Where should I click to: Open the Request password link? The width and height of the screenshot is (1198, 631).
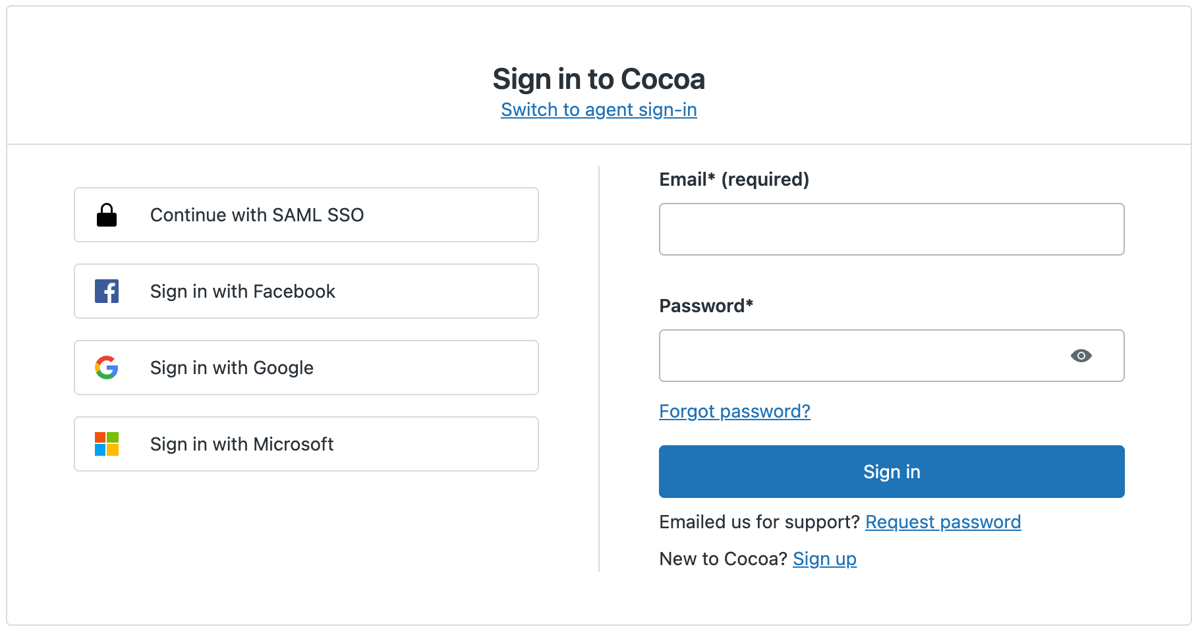(942, 522)
